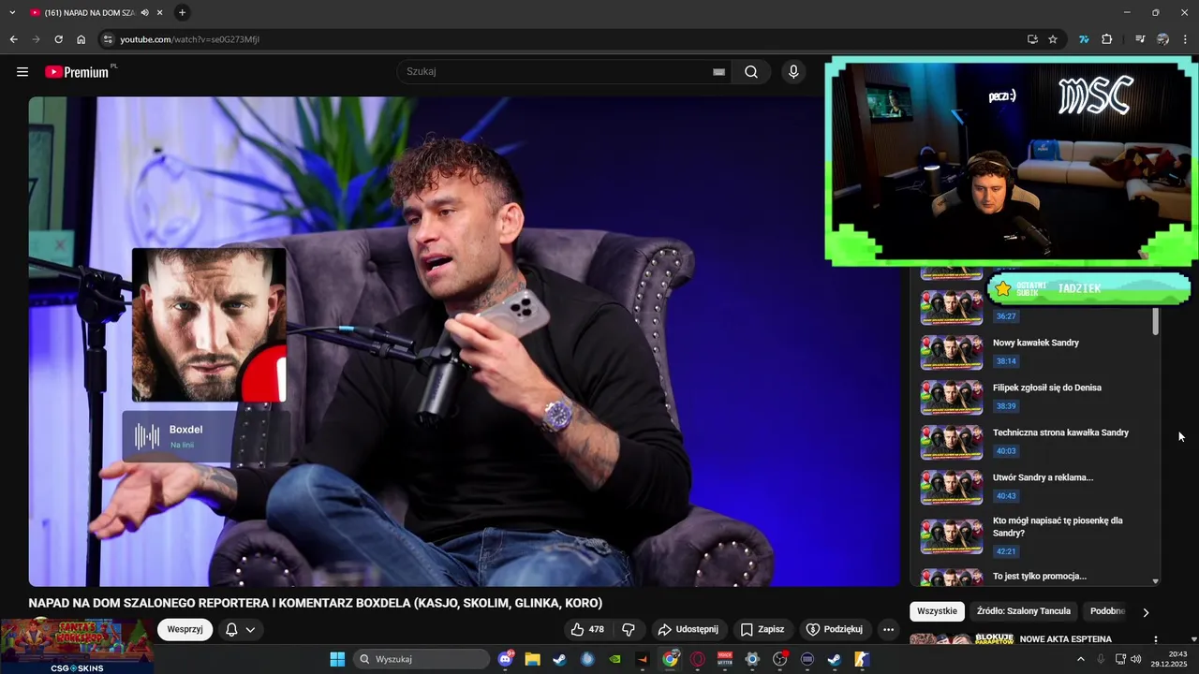Open media controls icon in browser toolbar

tap(1140, 39)
